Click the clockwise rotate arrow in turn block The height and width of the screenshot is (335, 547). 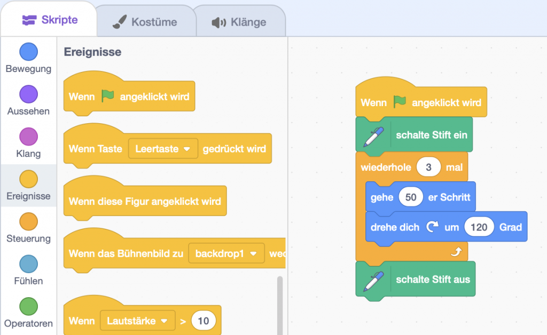(432, 227)
